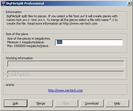
Task: Focus the piece size input field
Action: [x=89, y=42]
